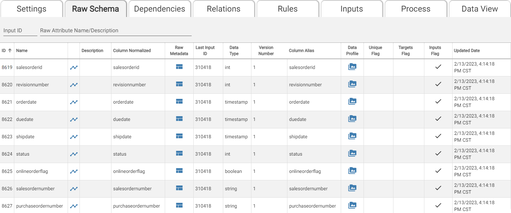Image resolution: width=511 pixels, height=213 pixels.
Task: Click the Input ID filter field
Action: [x=20, y=31]
